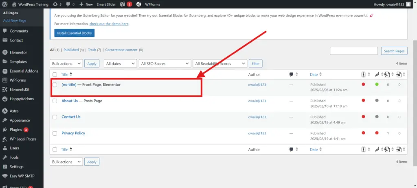The image size is (417, 188).
Task: Click the red readability dot for Privacy Policy
Action: (x=377, y=133)
